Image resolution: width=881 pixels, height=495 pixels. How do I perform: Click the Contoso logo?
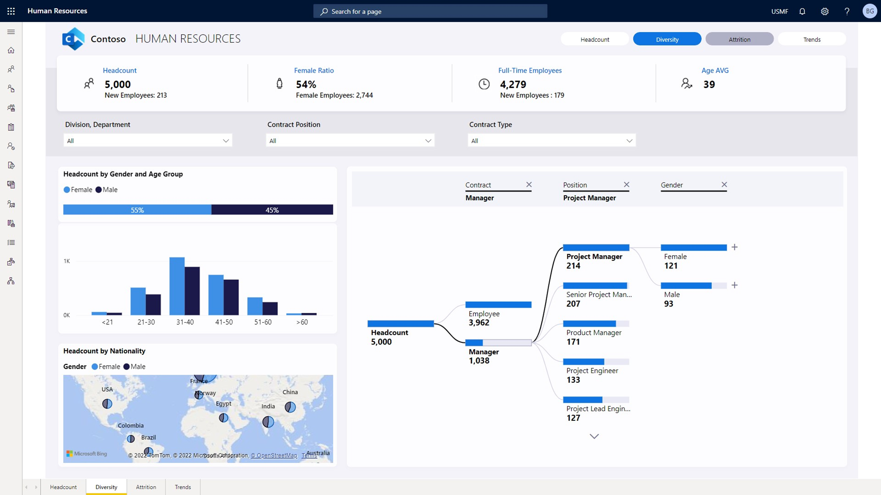tap(73, 39)
